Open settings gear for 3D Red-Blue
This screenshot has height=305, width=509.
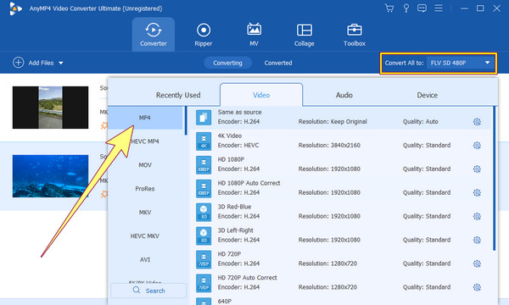(477, 217)
